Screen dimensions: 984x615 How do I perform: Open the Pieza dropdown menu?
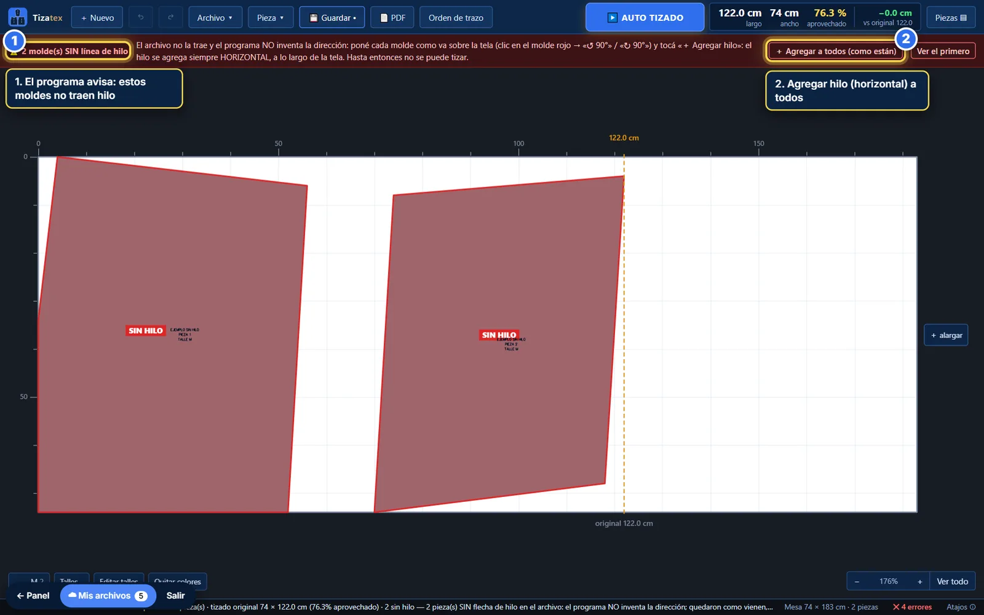click(x=270, y=17)
